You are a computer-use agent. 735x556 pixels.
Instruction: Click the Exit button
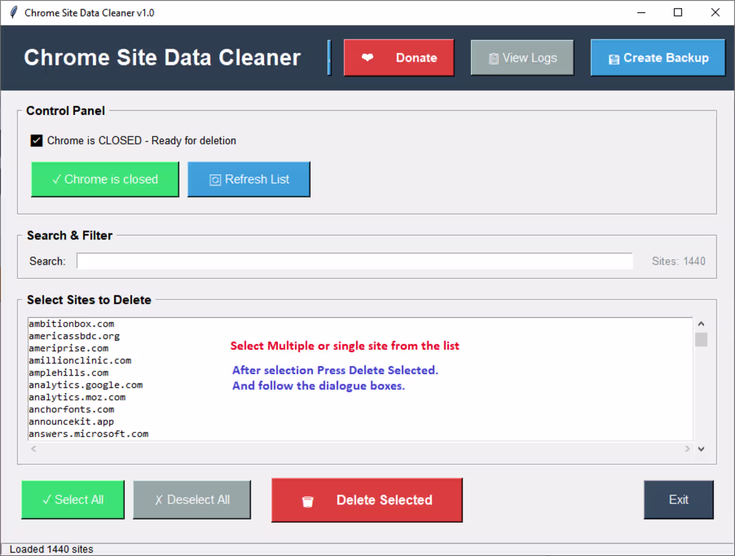pos(678,500)
